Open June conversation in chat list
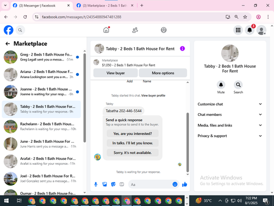274x206 pixels. tap(42, 144)
